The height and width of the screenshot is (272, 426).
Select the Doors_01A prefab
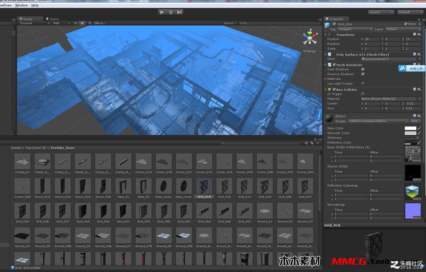click(43, 186)
